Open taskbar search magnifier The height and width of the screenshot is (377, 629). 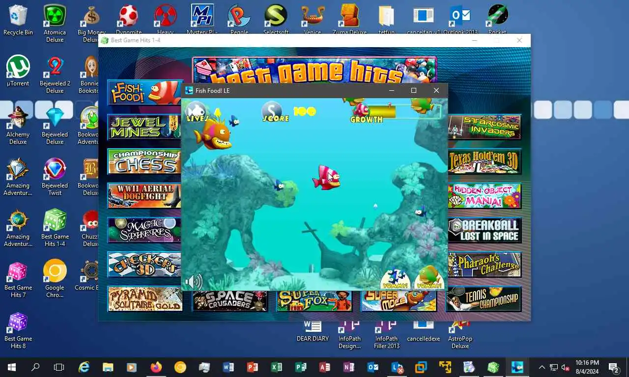click(x=35, y=367)
